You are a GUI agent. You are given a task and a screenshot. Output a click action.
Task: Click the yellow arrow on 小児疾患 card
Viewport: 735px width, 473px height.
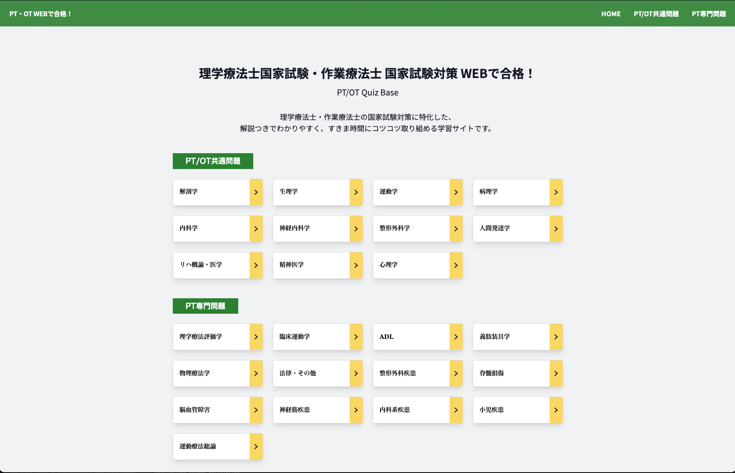[x=556, y=410]
